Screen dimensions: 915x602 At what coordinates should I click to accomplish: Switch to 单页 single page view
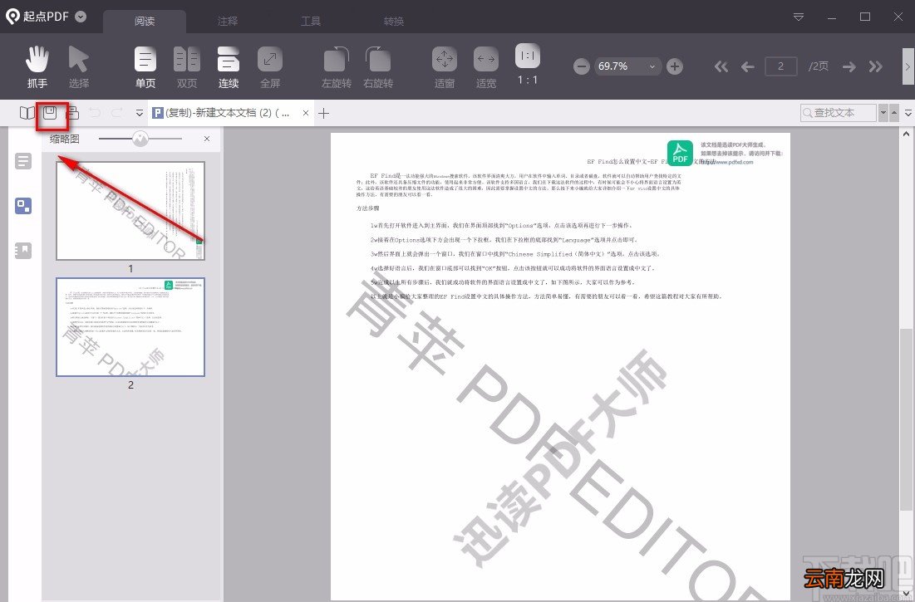pyautogui.click(x=145, y=66)
